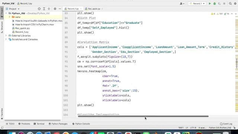Open the user account icon menu
The height and width of the screenshot is (134, 238).
click(182, 3)
